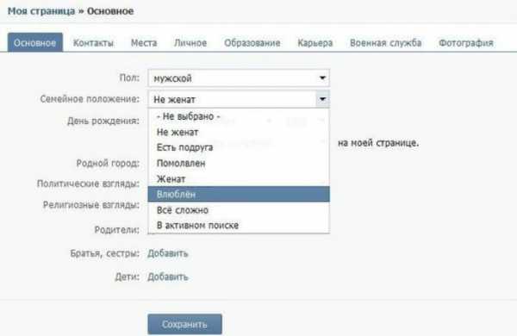The width and height of the screenshot is (517, 336).
Task: Open the Военная служба tab
Action: [385, 43]
